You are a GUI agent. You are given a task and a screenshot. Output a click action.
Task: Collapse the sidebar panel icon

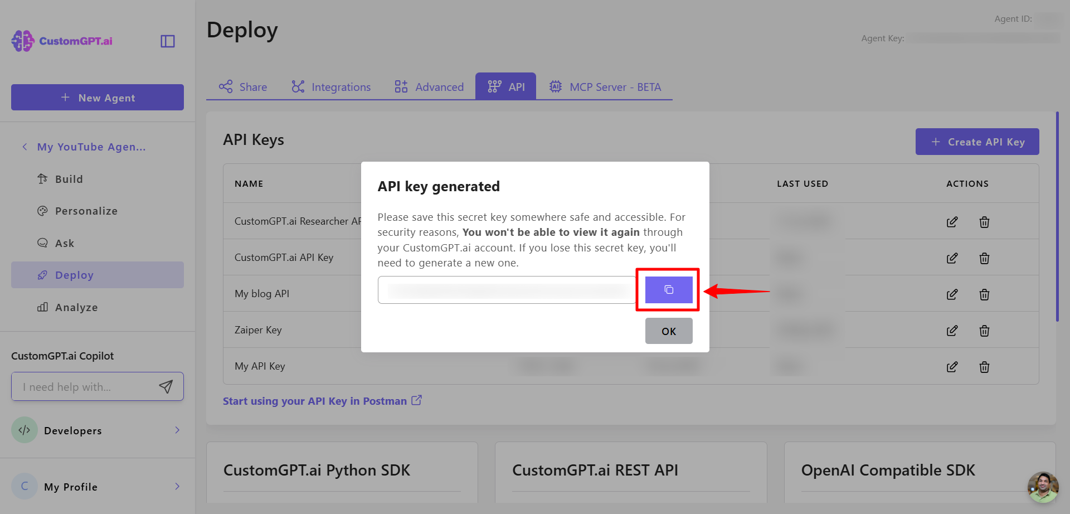(168, 41)
